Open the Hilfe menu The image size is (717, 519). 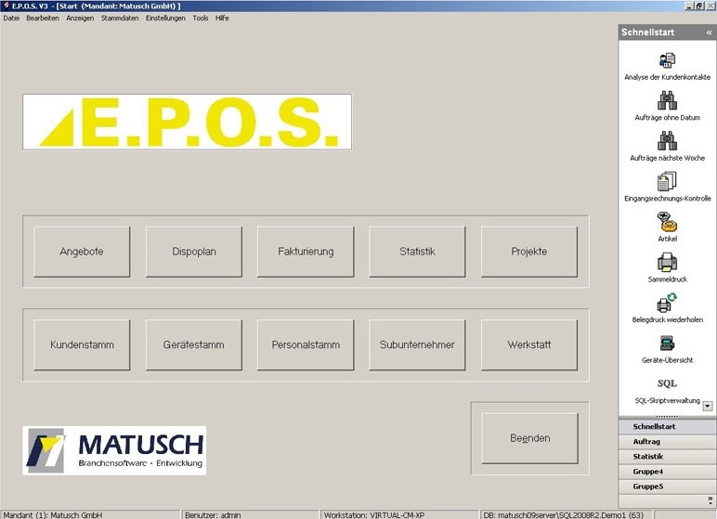(x=222, y=18)
